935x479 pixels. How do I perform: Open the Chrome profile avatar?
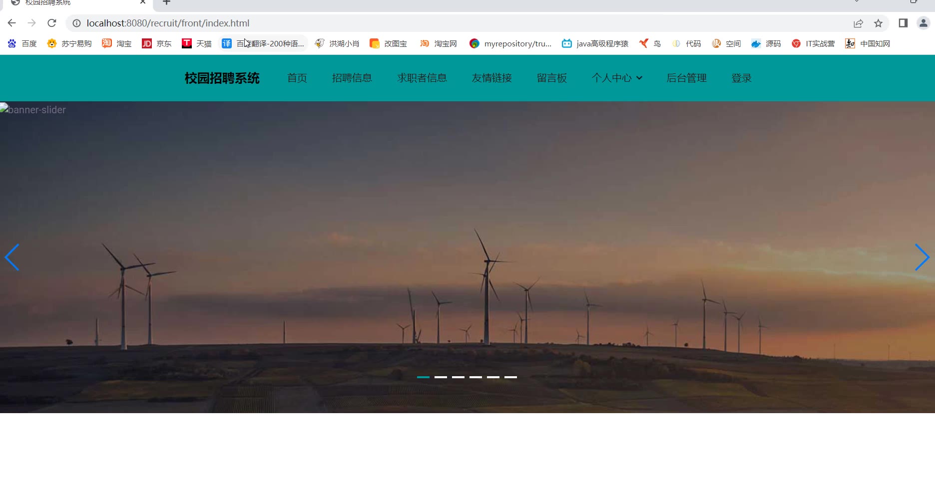pyautogui.click(x=923, y=23)
